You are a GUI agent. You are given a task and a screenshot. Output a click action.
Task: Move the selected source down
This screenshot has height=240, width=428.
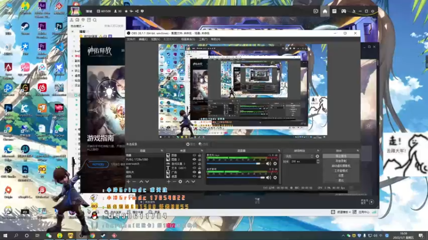click(x=193, y=181)
